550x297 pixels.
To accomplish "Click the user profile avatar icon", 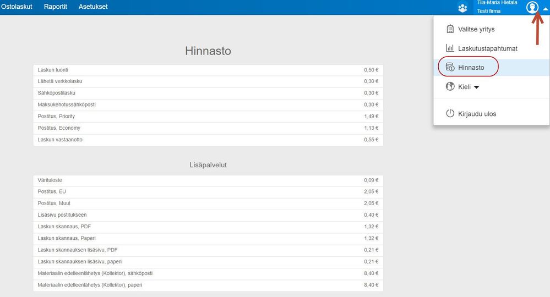I will [x=532, y=7].
